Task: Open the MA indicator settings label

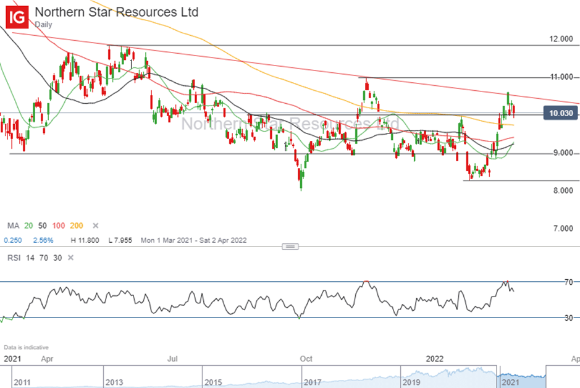Action: tap(14, 226)
